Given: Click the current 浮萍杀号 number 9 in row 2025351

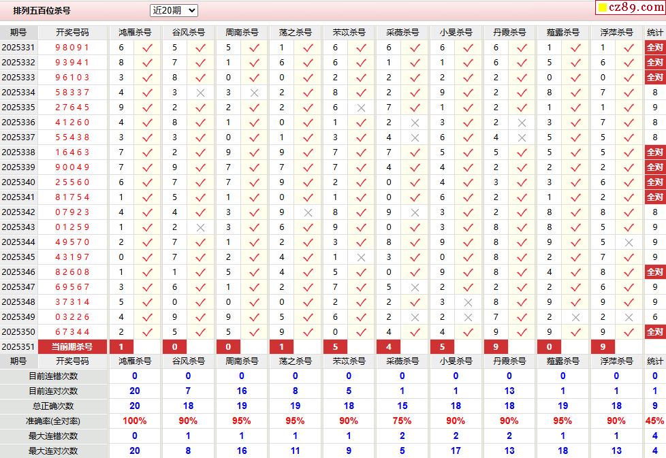Looking at the screenshot, I should pos(603,347).
